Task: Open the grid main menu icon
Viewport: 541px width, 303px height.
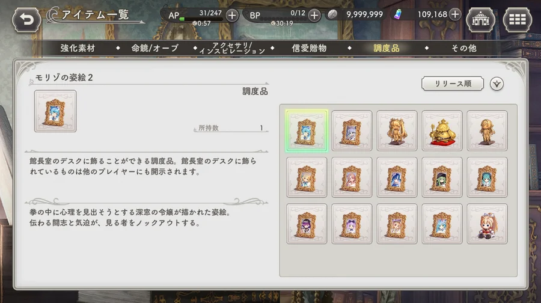Action: point(517,20)
